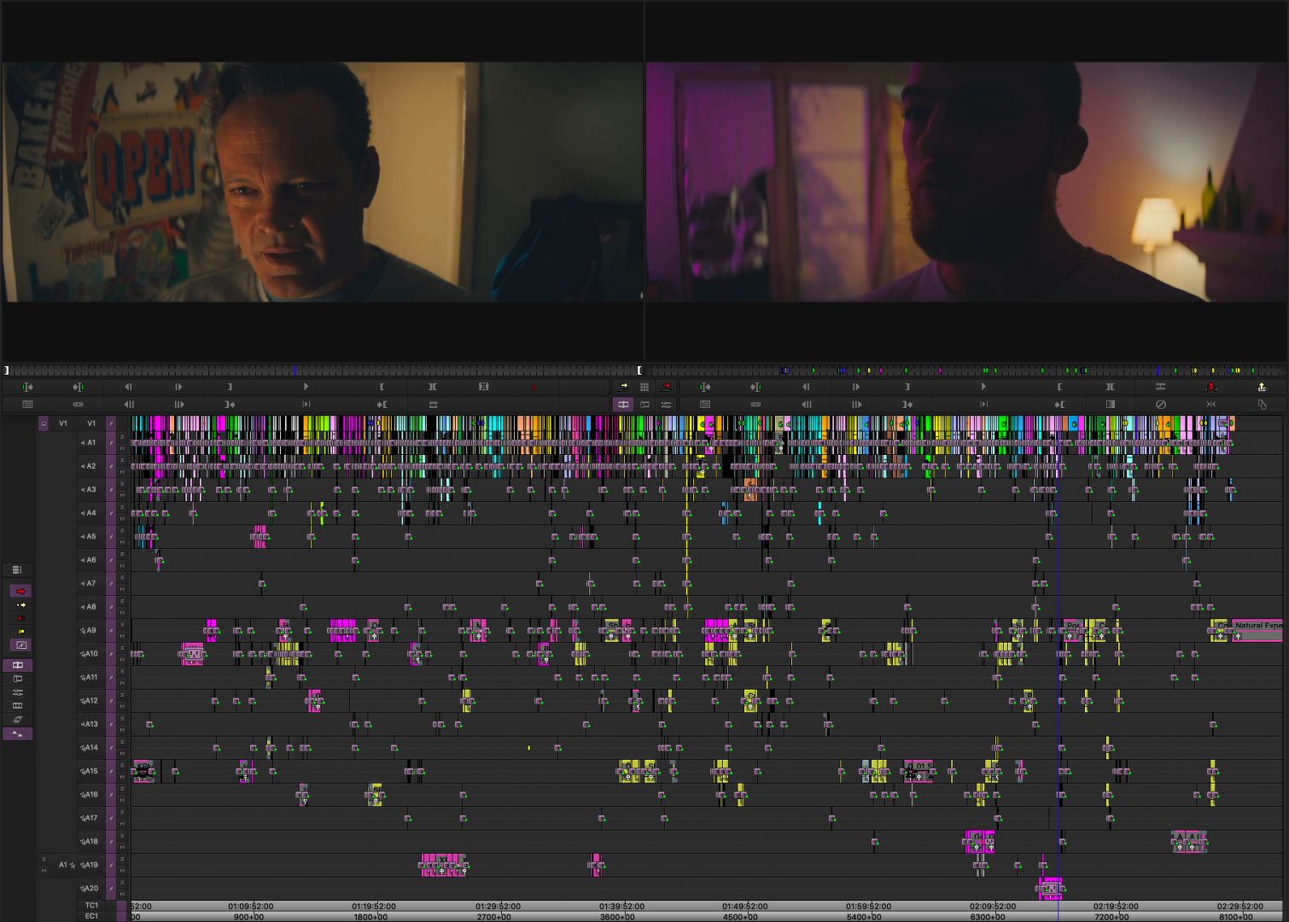Click the yellow Splice-In arrow button
This screenshot has width=1289, height=922.
click(623, 387)
